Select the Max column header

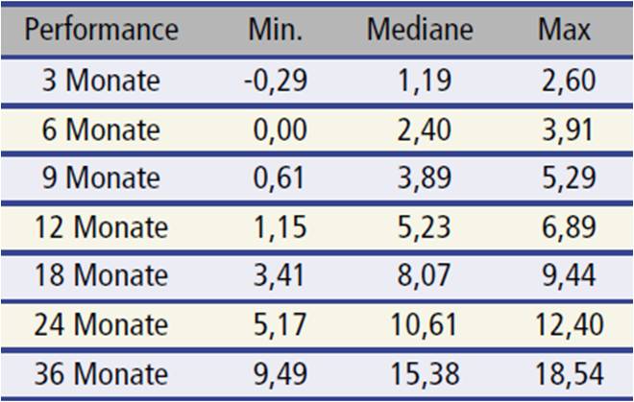pos(564,30)
